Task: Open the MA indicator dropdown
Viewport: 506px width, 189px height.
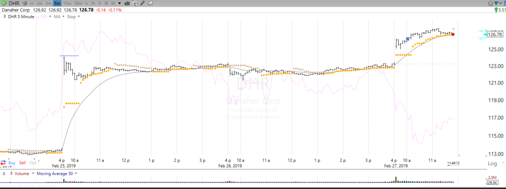Action: click(63, 17)
